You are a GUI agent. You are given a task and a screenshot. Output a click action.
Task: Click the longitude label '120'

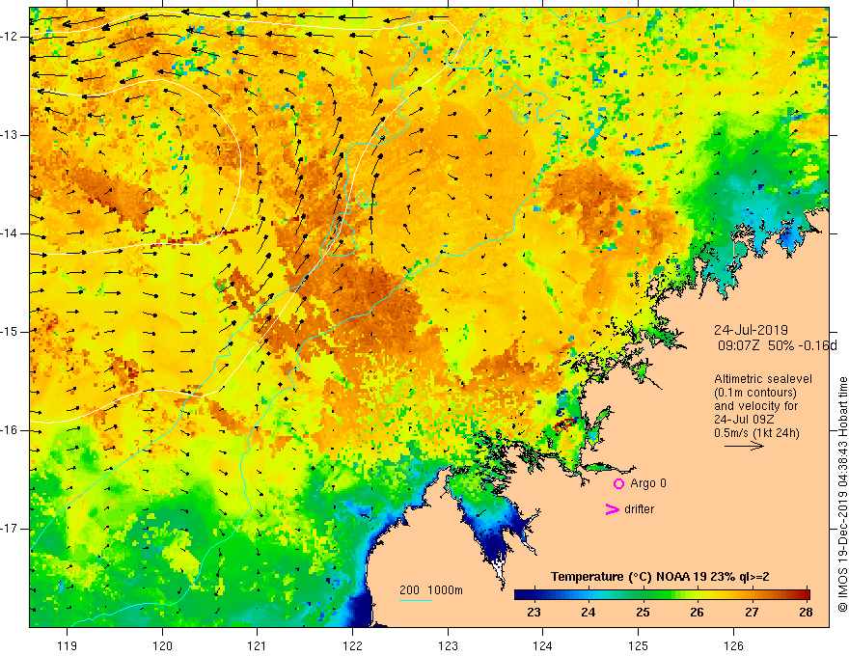click(162, 645)
